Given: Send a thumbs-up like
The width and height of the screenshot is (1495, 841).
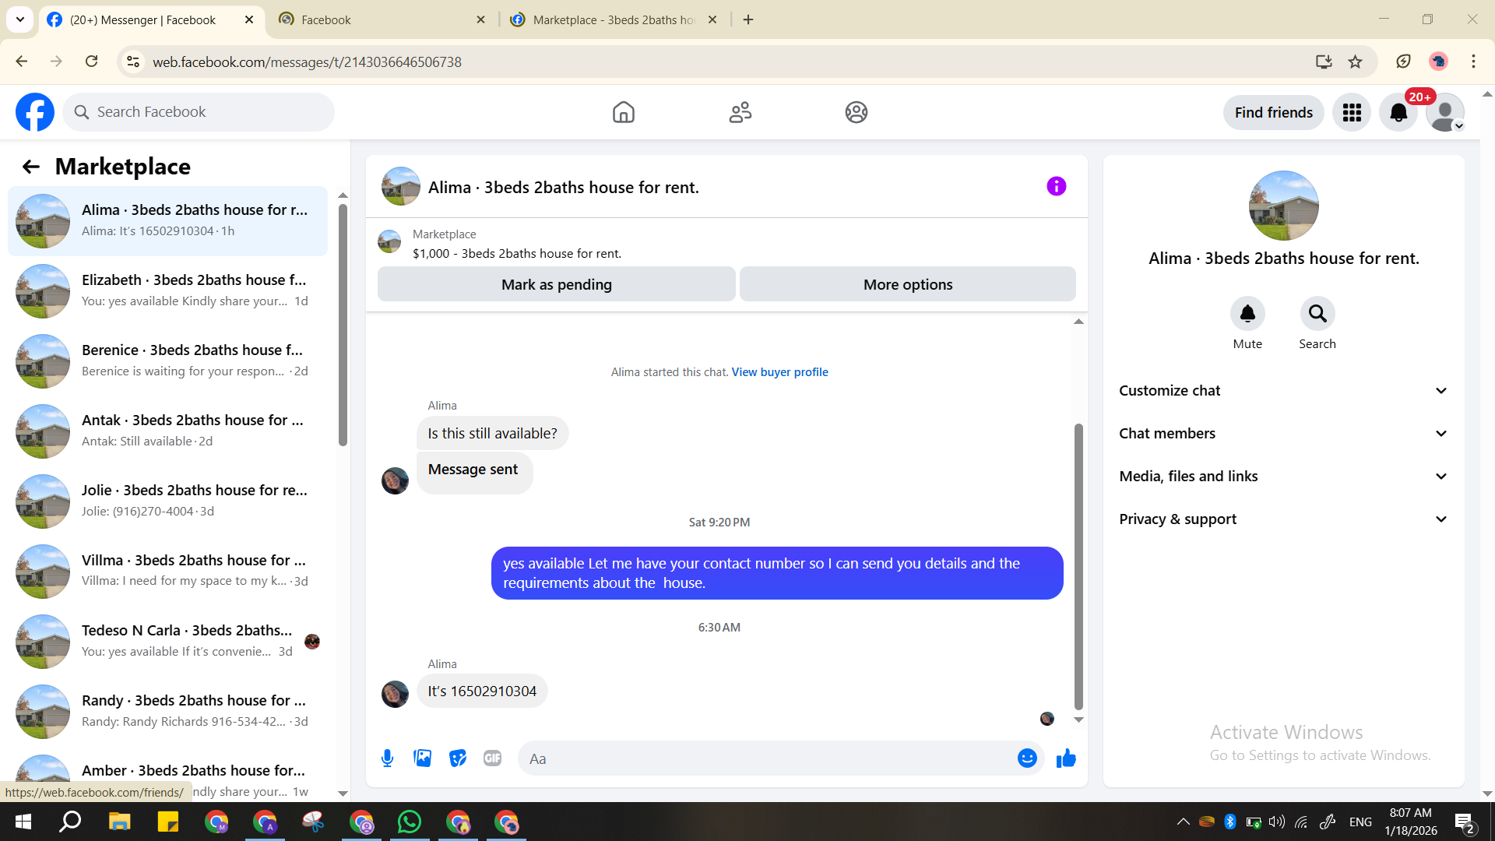Looking at the screenshot, I should pos(1066,758).
